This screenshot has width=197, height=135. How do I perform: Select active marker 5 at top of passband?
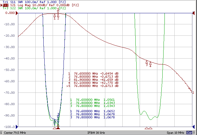(58, 12)
